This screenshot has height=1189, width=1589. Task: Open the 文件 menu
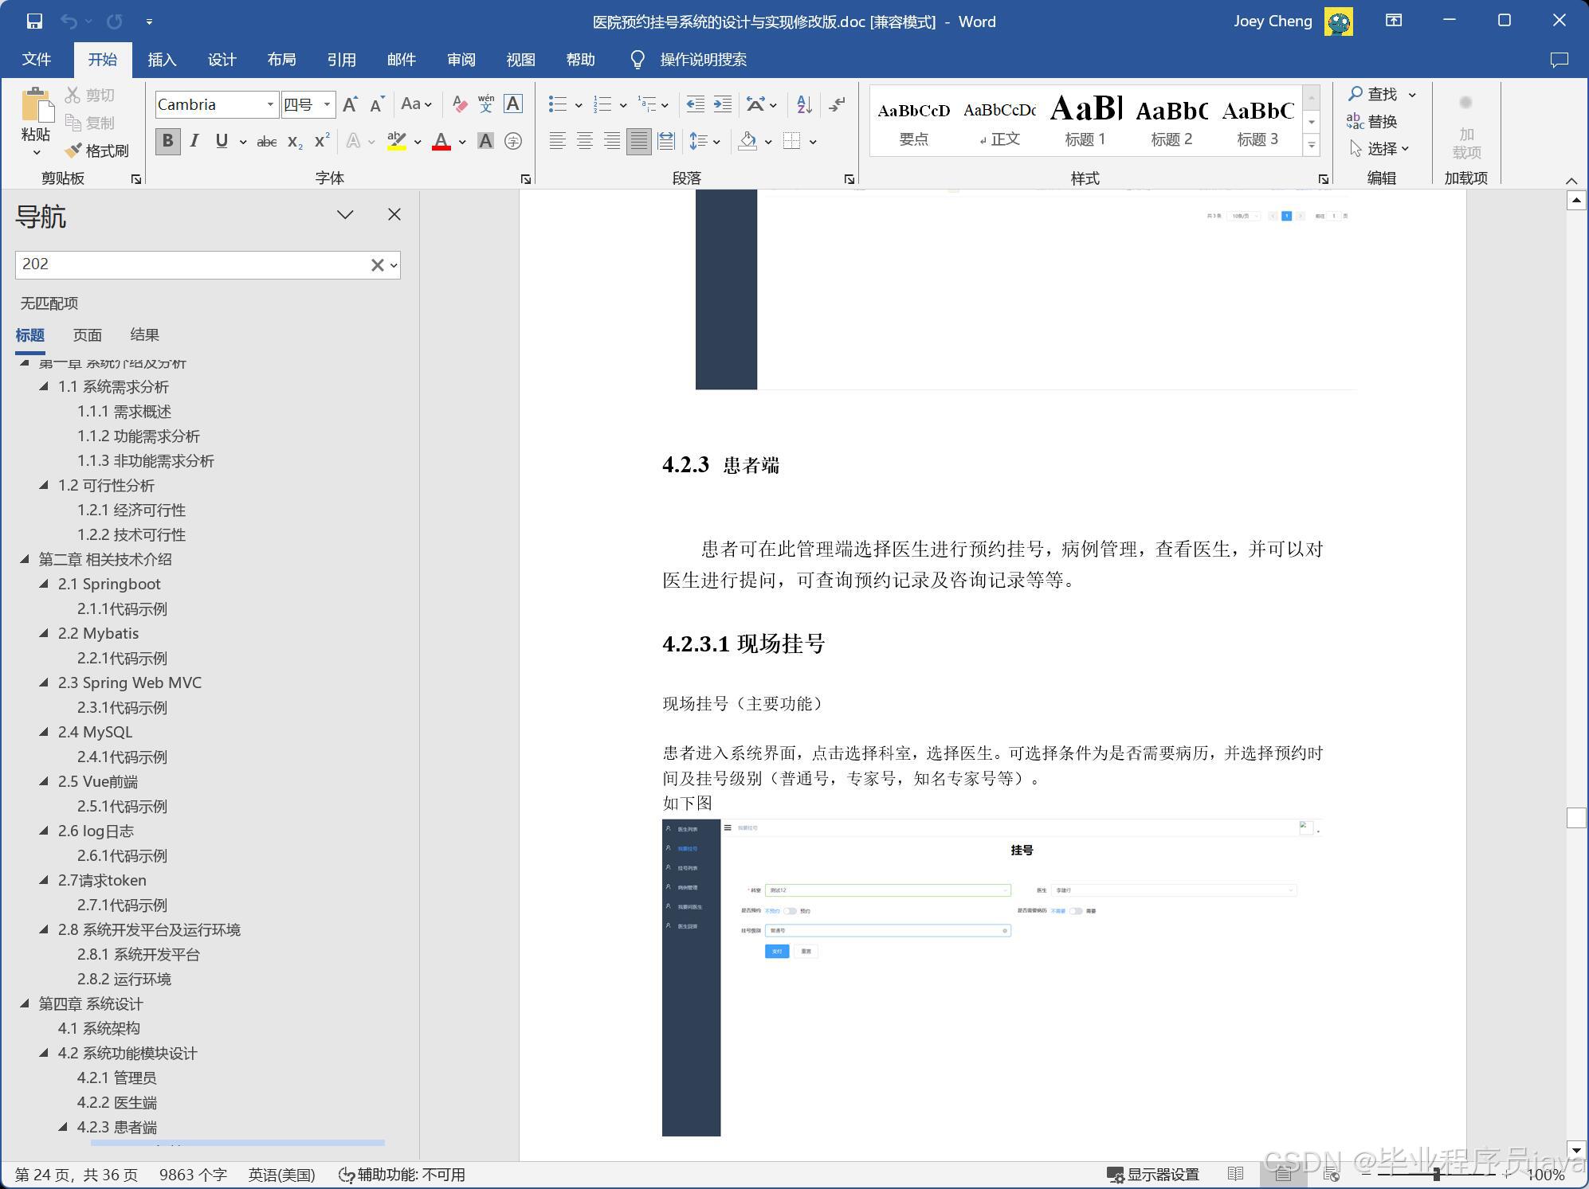pos(37,60)
